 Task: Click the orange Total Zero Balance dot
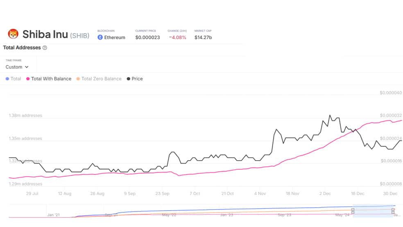[78, 79]
